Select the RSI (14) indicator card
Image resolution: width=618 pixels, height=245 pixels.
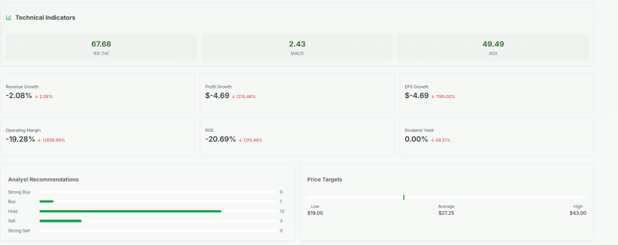(101, 48)
